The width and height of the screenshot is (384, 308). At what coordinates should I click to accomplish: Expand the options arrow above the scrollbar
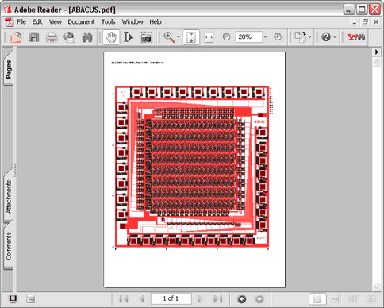pos(377,52)
